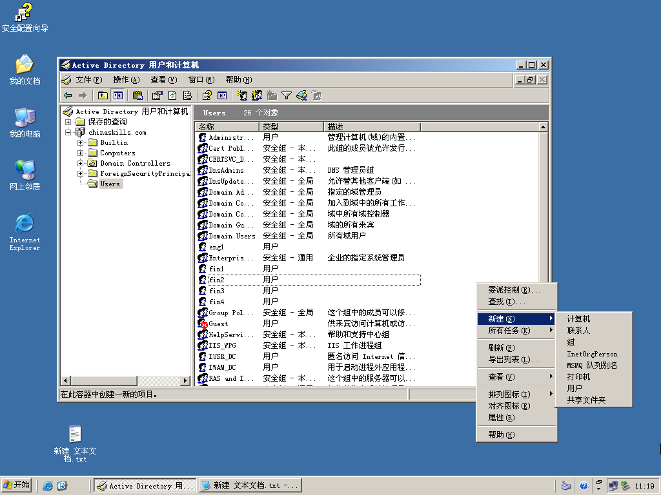Click the paste clipboard toolbar icon

point(137,95)
